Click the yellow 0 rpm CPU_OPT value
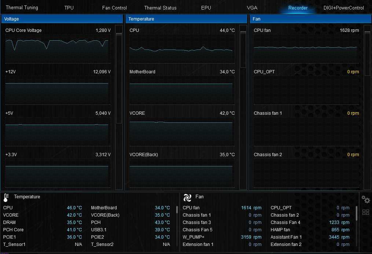Image resolution: width=372 pixels, height=254 pixels. tap(353, 72)
